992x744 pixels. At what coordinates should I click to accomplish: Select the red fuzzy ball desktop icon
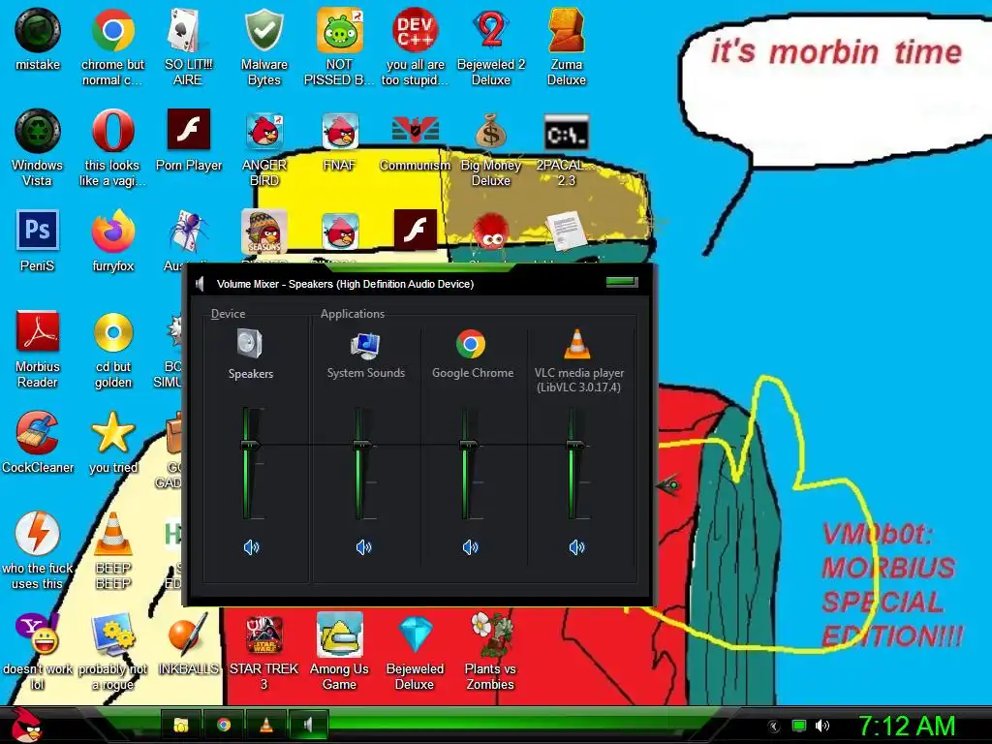[x=491, y=232]
